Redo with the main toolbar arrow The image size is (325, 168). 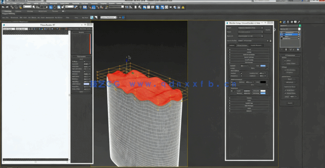[7, 7]
